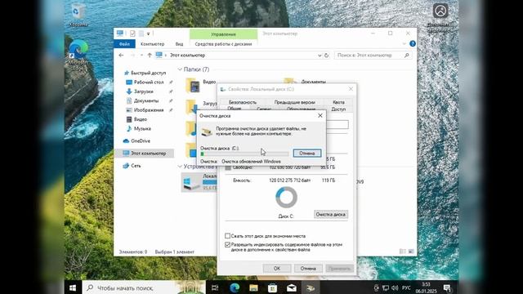Screen dimensions: 523x294
Task: Open the Computer ribbon tab
Action: [x=153, y=43]
